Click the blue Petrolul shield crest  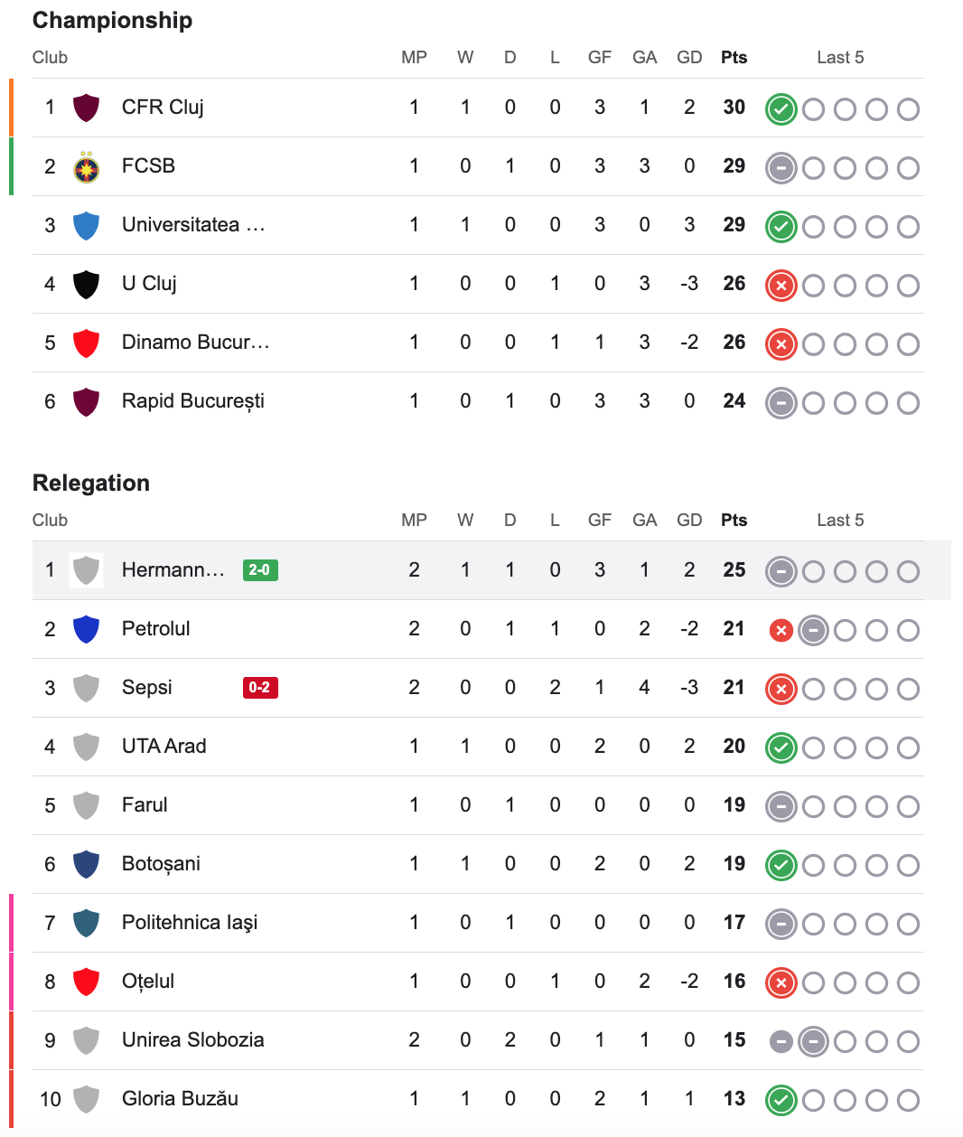[86, 629]
